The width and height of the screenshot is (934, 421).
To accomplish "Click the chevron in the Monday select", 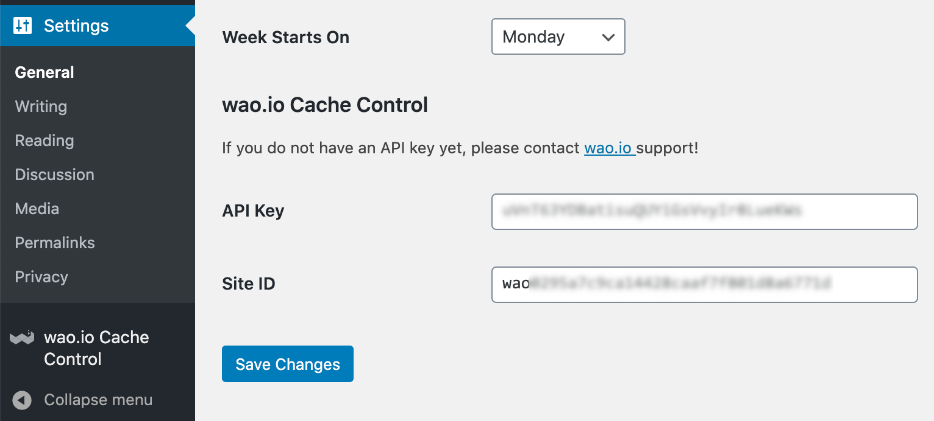I will (x=608, y=37).
